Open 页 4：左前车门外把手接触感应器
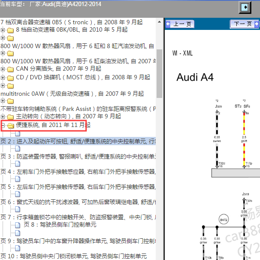The height and width of the screenshot is (260, 260). pos(78,172)
